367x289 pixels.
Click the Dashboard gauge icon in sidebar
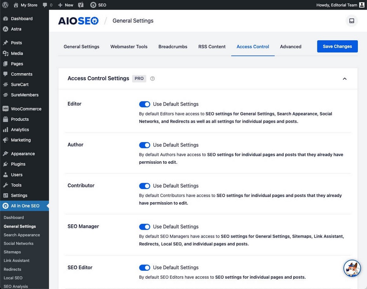click(x=6, y=19)
